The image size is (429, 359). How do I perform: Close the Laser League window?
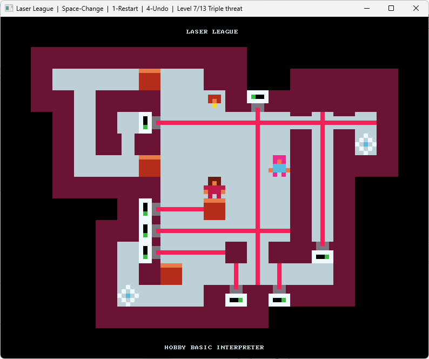[416, 8]
